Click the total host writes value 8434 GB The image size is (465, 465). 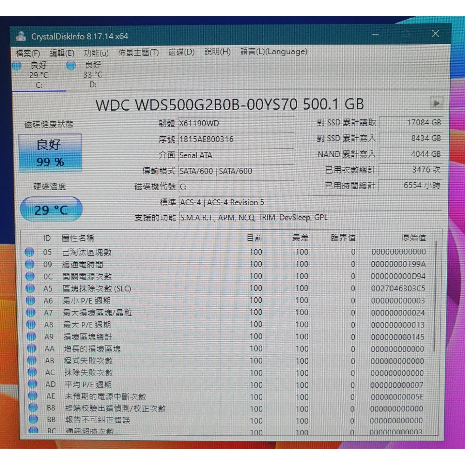[411, 138]
